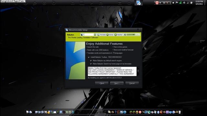207x116 pixels.
Task: Open the clock showing 12:10 PM
Action: (x=199, y=3)
